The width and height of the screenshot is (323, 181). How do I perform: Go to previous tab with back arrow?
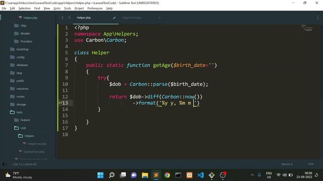tap(63, 18)
